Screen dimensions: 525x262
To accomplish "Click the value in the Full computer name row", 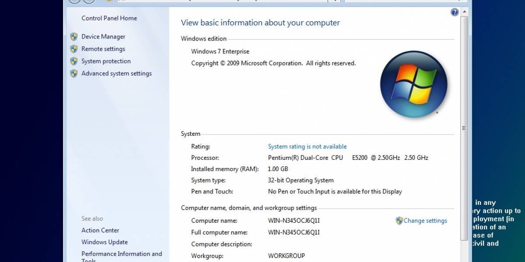I will pos(294,233).
